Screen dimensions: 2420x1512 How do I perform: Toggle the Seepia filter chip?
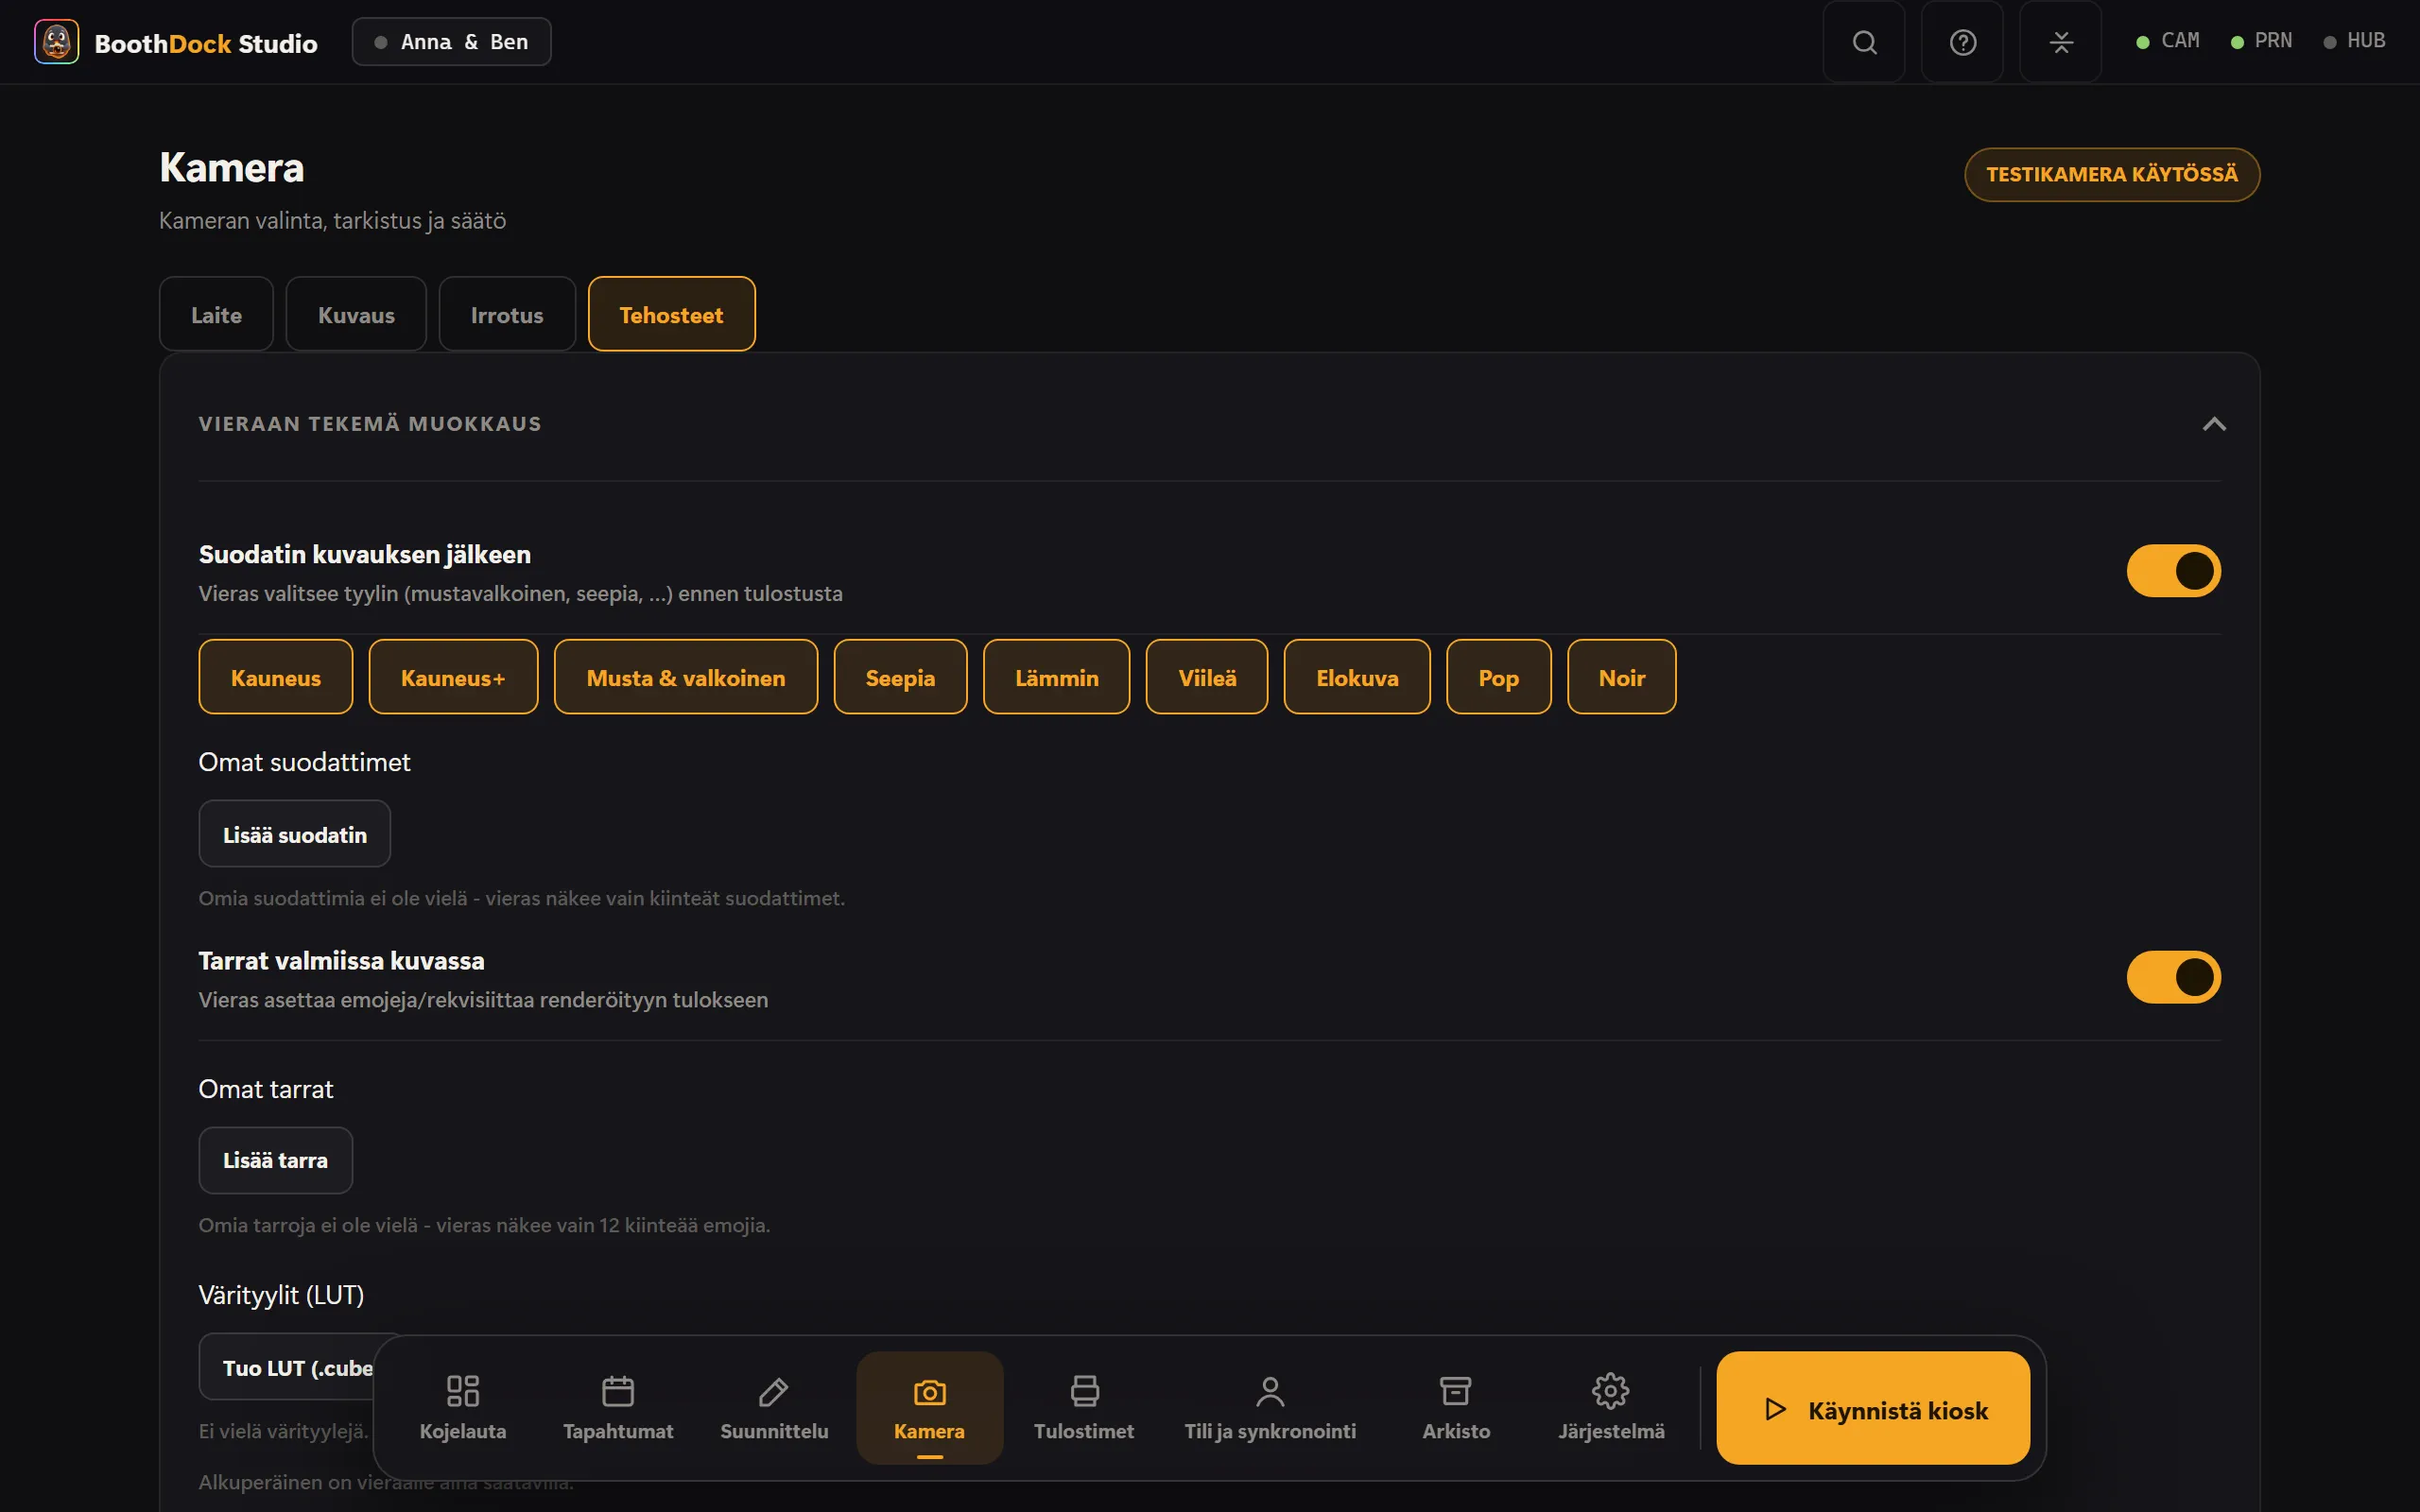click(x=900, y=677)
